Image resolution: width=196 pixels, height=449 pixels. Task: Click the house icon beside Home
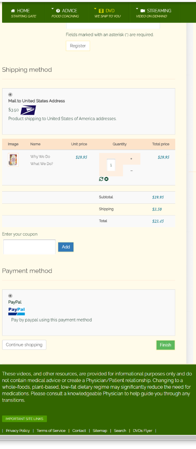pos(13,10)
